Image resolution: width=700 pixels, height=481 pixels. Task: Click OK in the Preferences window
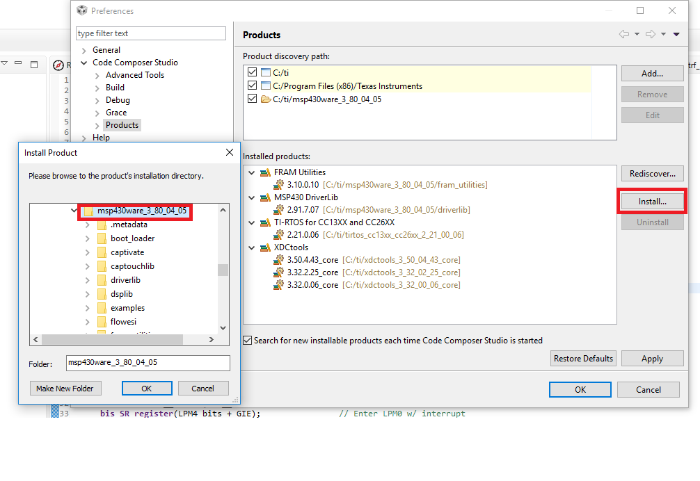click(580, 390)
